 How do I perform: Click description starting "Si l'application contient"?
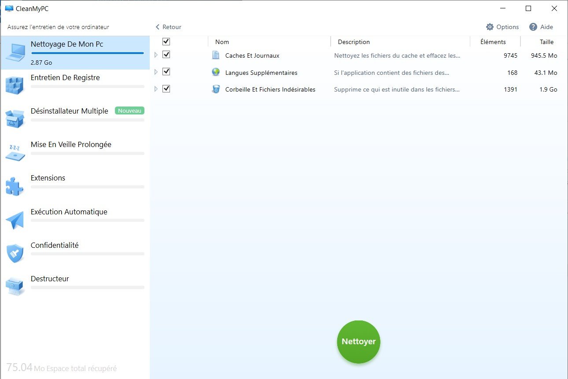[392, 73]
